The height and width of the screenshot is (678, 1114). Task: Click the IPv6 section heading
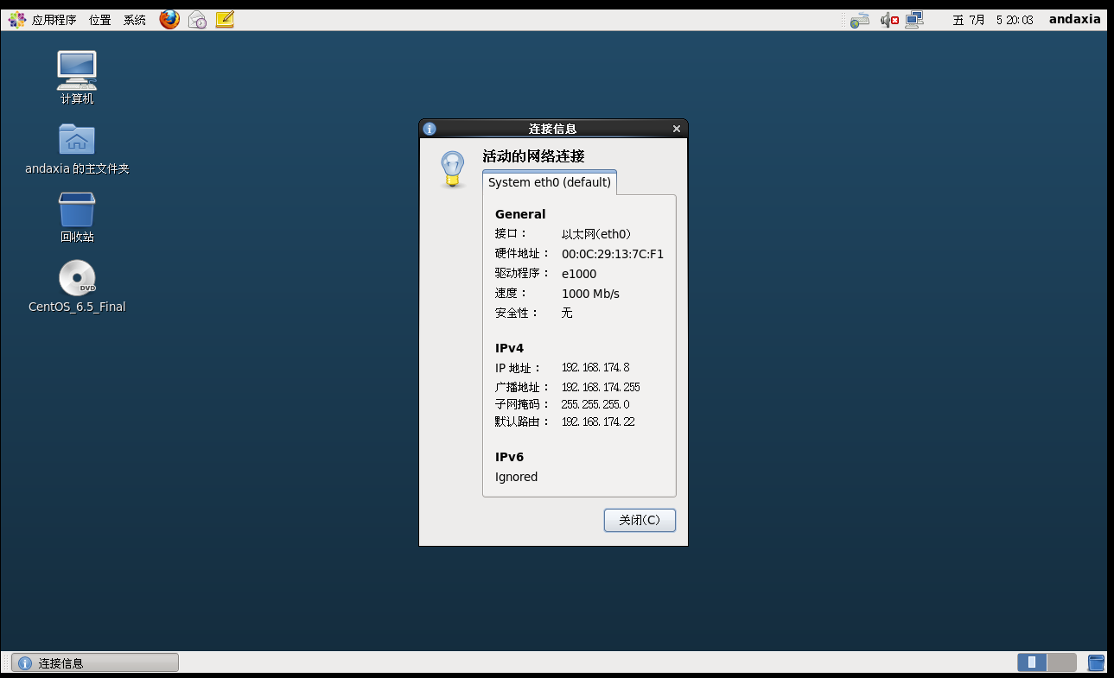tap(509, 457)
